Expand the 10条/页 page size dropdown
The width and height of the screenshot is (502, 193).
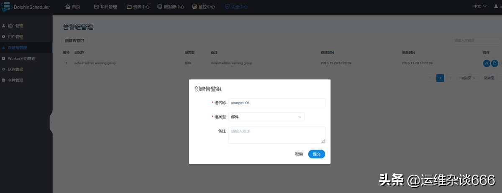pyautogui.click(x=469, y=78)
